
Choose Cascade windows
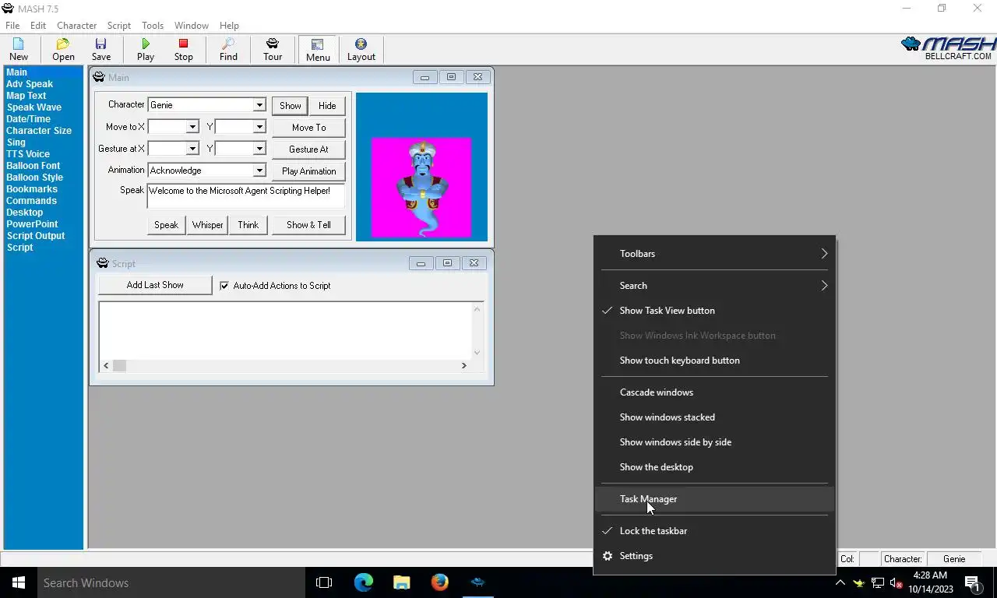[x=714, y=392]
